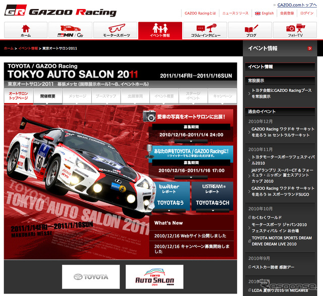Switch to the キャンペーン tab
This screenshot has height=296, width=323.
pos(223,96)
